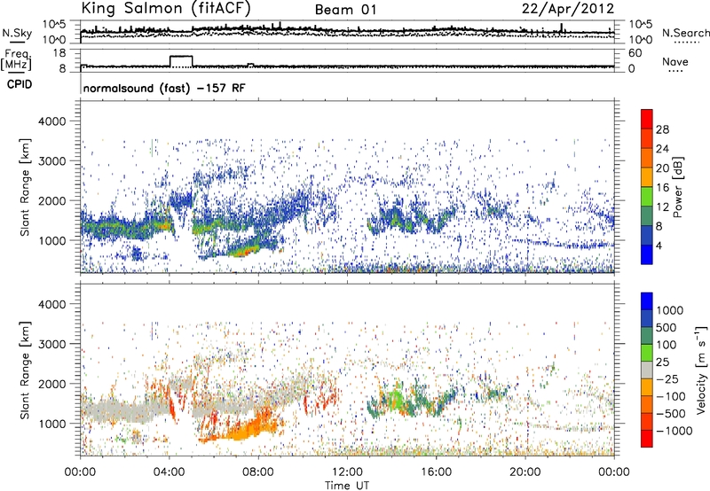Viewport: 710px width, 491px height.
Task: Click the '20:00' time axis label
Action: coord(525,472)
